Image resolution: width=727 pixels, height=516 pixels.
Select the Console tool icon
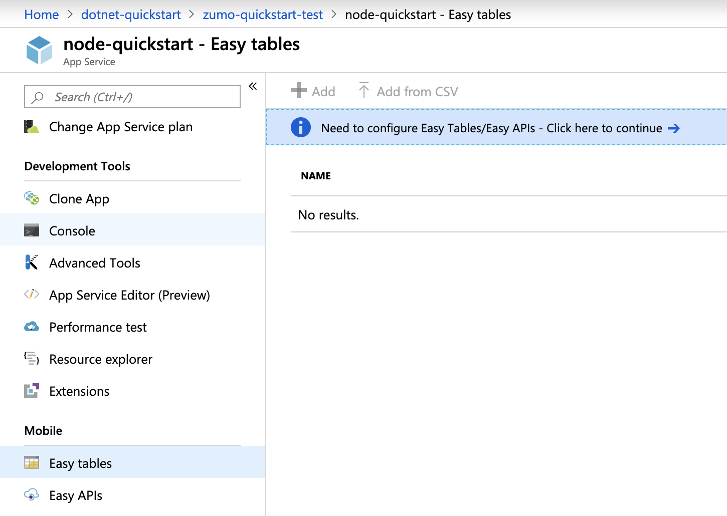coord(31,230)
